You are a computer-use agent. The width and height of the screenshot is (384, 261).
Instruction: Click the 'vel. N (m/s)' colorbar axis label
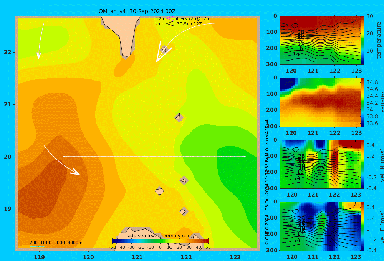point(382,165)
